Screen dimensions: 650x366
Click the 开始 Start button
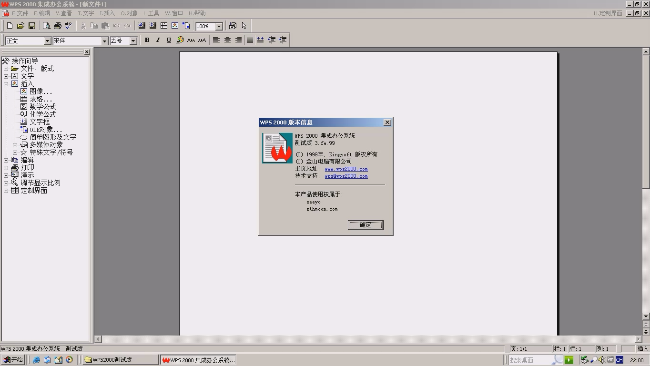(x=13, y=360)
